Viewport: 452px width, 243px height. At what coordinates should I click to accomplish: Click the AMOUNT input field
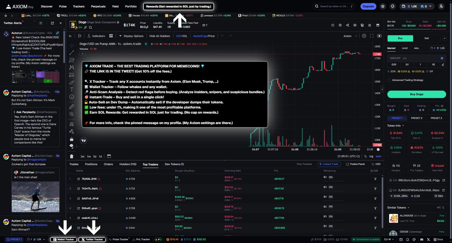(x=416, y=58)
